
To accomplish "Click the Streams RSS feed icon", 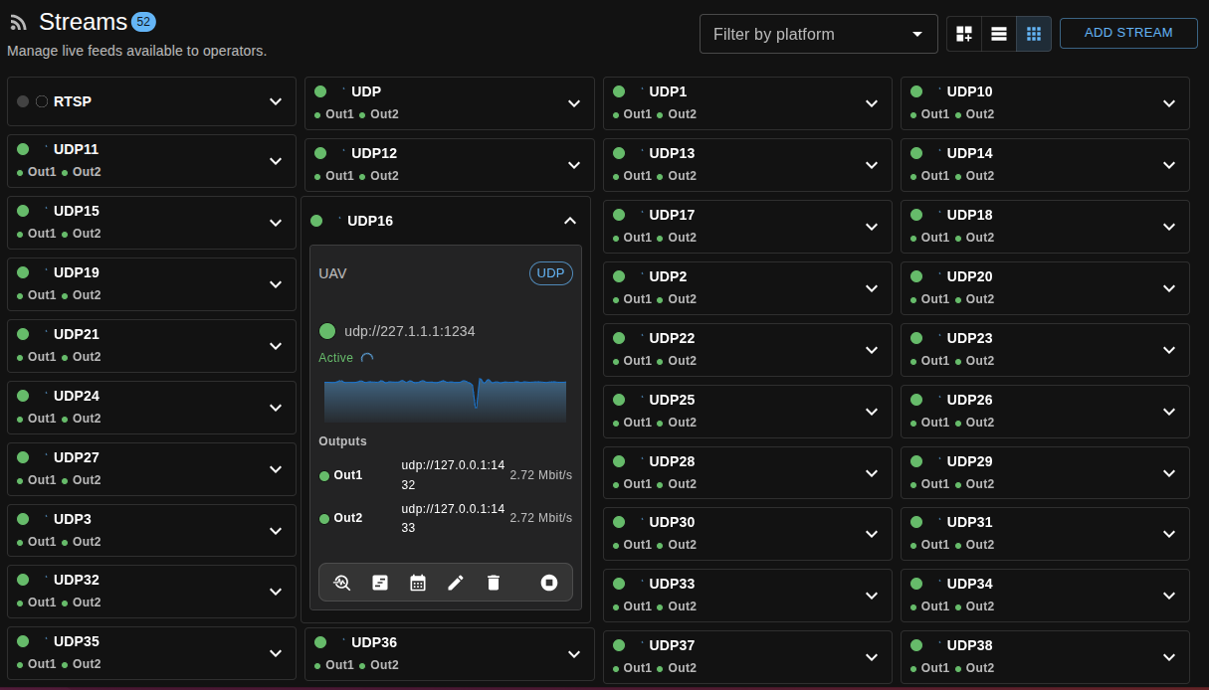I will (x=18, y=23).
